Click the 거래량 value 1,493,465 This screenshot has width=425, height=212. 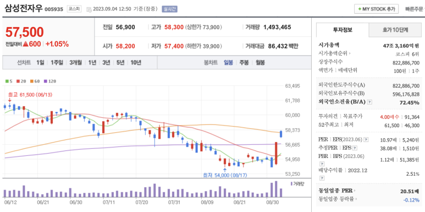point(277,27)
